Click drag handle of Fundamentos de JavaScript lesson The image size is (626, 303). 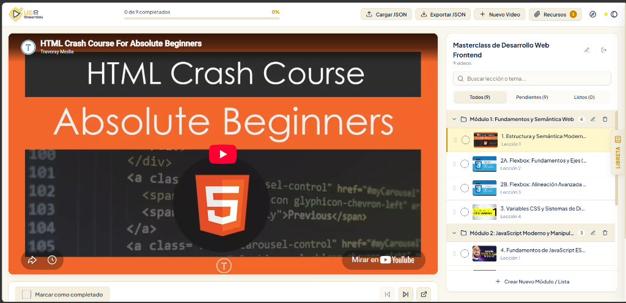[x=454, y=254]
